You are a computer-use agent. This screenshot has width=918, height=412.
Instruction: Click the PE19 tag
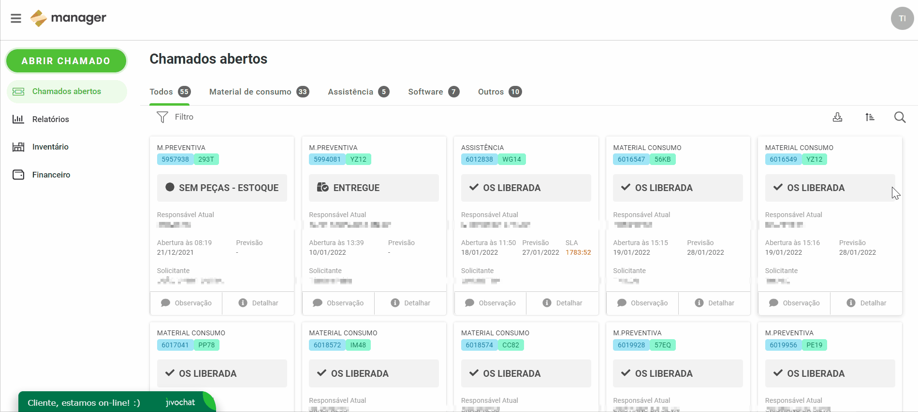tap(815, 345)
